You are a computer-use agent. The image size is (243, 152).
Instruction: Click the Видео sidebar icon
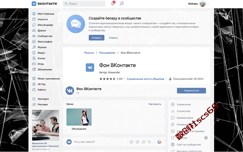coord(34,53)
